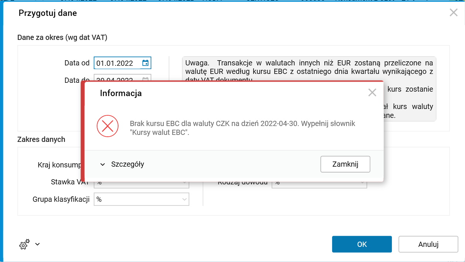Open the calendar picker for Data do
Image resolution: width=465 pixels, height=262 pixels.
[x=146, y=79]
